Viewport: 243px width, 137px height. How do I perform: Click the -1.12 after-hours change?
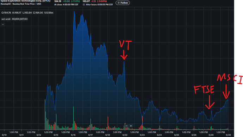pyautogui.click(x=93, y=1)
